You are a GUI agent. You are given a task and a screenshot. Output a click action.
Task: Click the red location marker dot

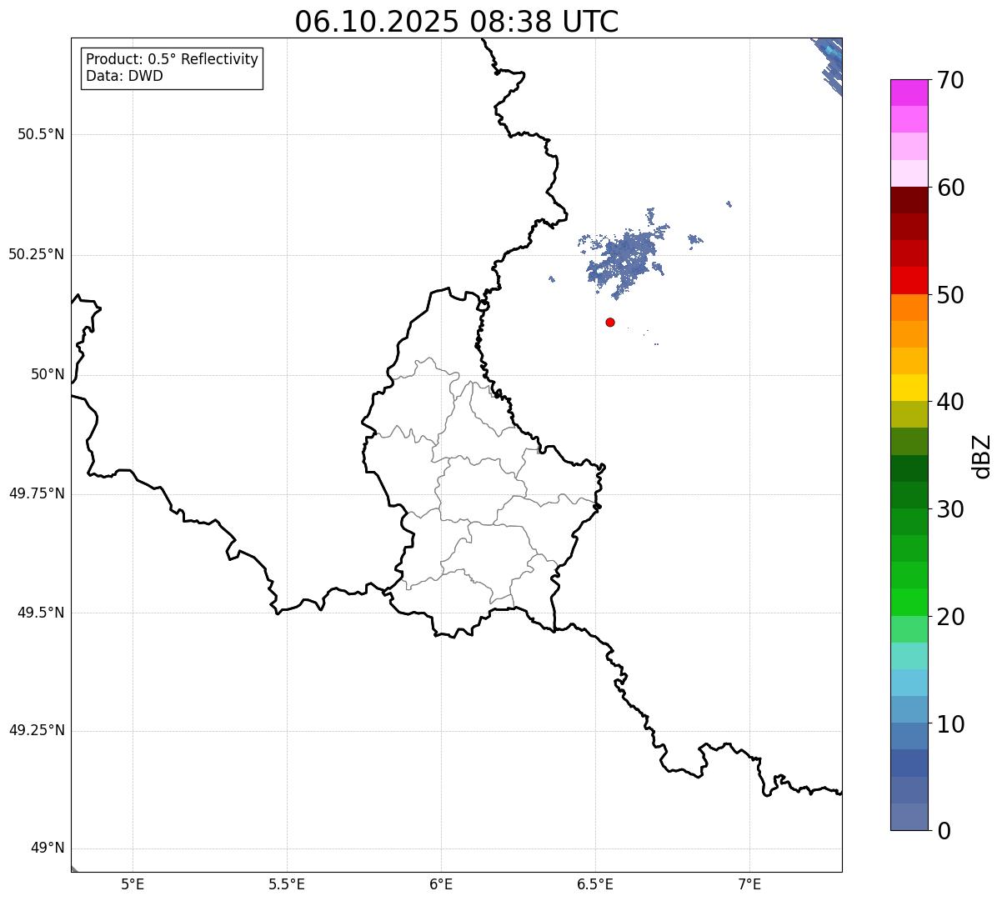[610, 322]
